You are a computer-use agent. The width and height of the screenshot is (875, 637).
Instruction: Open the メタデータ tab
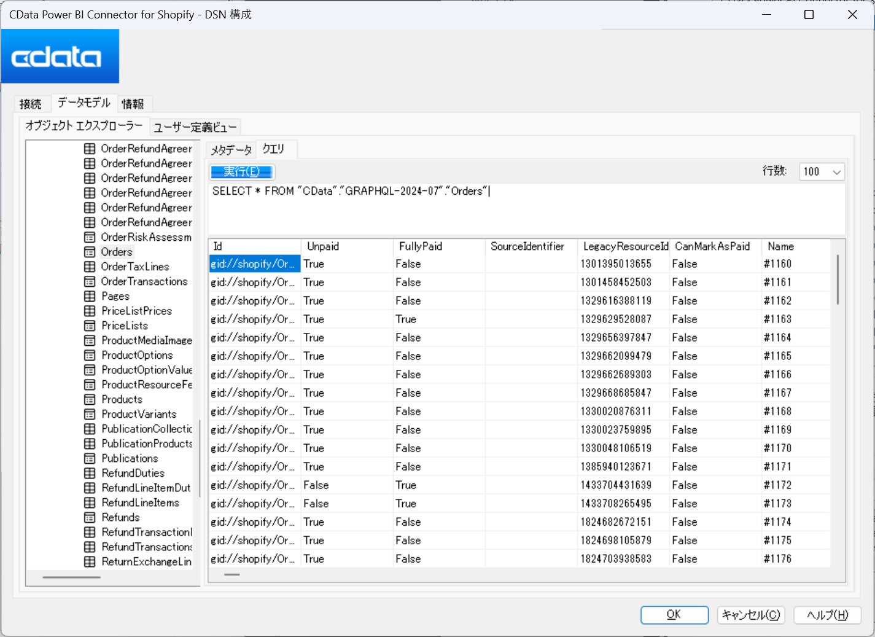[231, 150]
